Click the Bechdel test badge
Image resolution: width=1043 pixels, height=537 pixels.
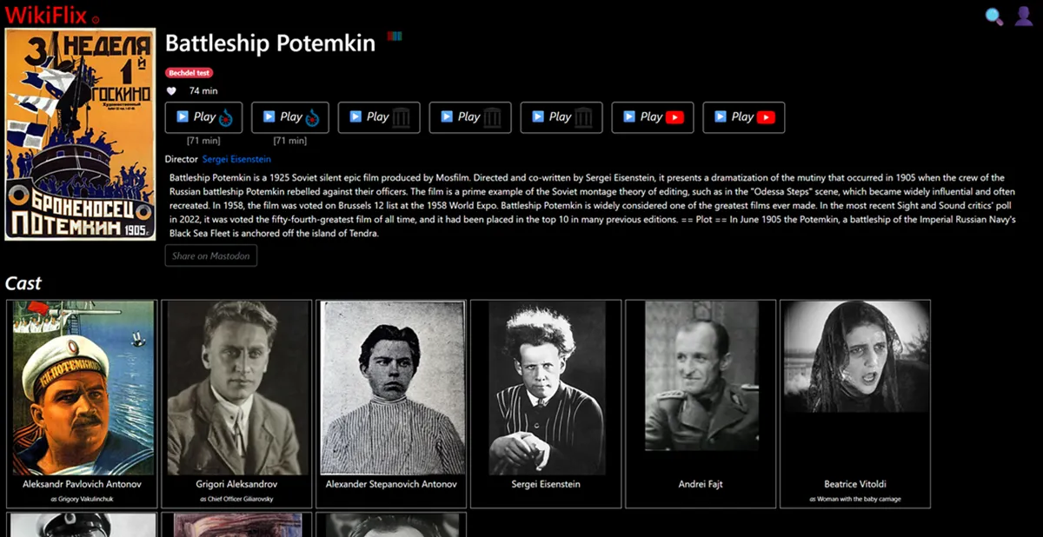click(189, 73)
